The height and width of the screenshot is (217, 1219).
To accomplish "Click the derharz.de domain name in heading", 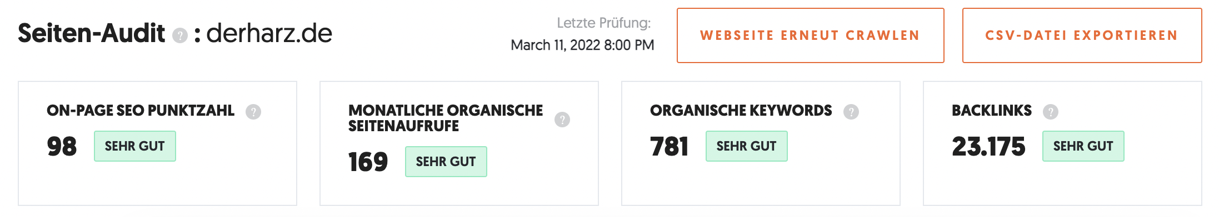I will (x=269, y=33).
